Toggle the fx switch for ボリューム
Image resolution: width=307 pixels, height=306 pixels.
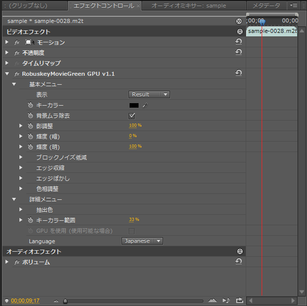pos(17,262)
